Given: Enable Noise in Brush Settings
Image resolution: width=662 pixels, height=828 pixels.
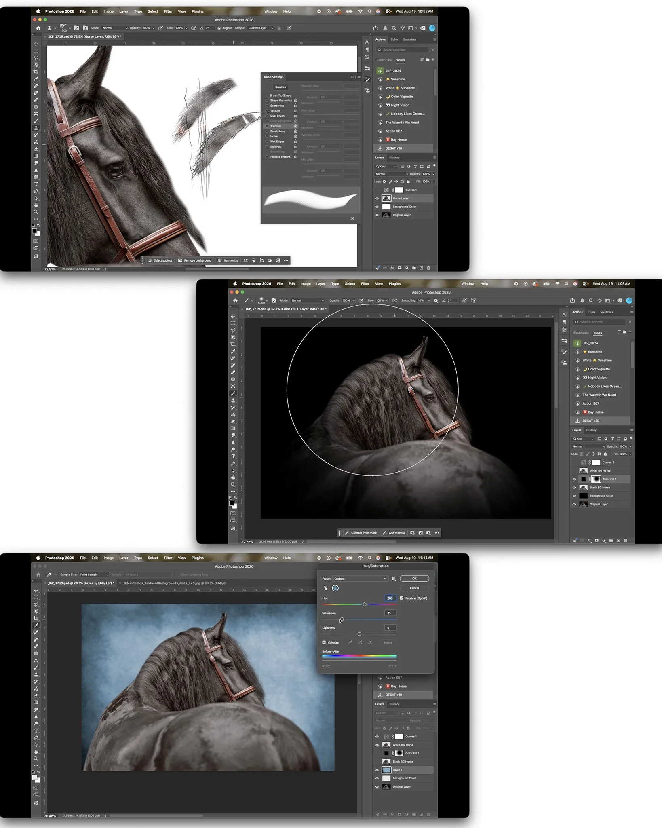Looking at the screenshot, I should pyautogui.click(x=267, y=136).
